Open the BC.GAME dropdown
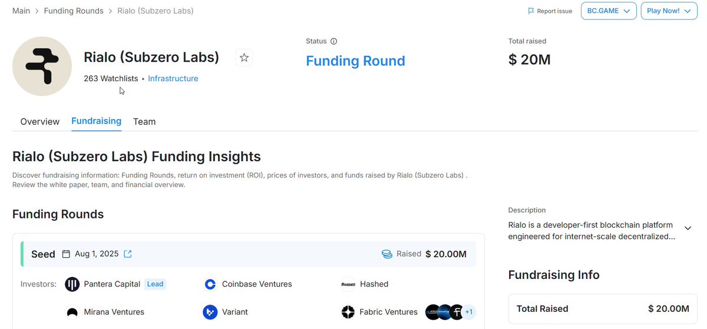Image resolution: width=707 pixels, height=329 pixels. click(x=609, y=11)
